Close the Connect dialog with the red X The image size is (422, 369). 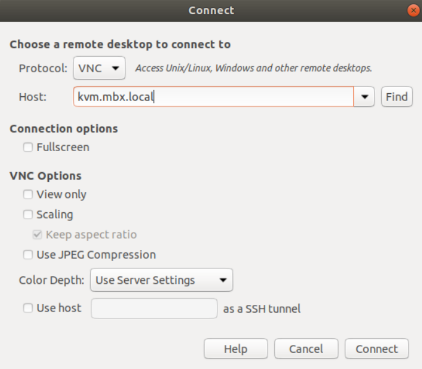point(413,10)
